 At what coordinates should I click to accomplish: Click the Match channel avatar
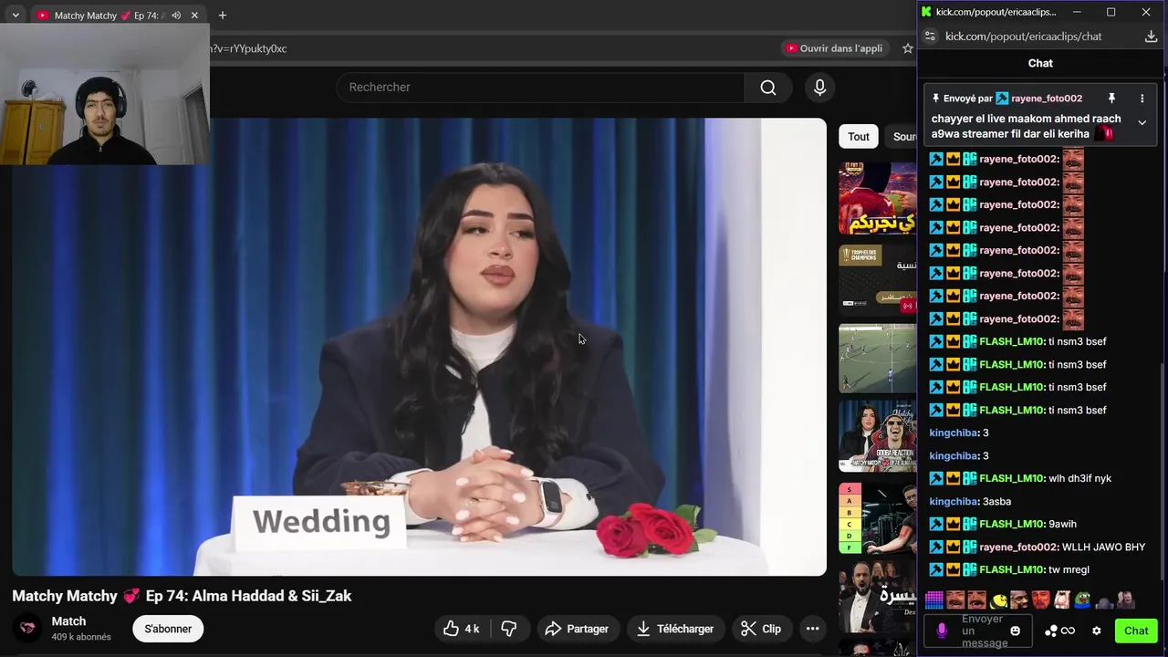coord(27,628)
